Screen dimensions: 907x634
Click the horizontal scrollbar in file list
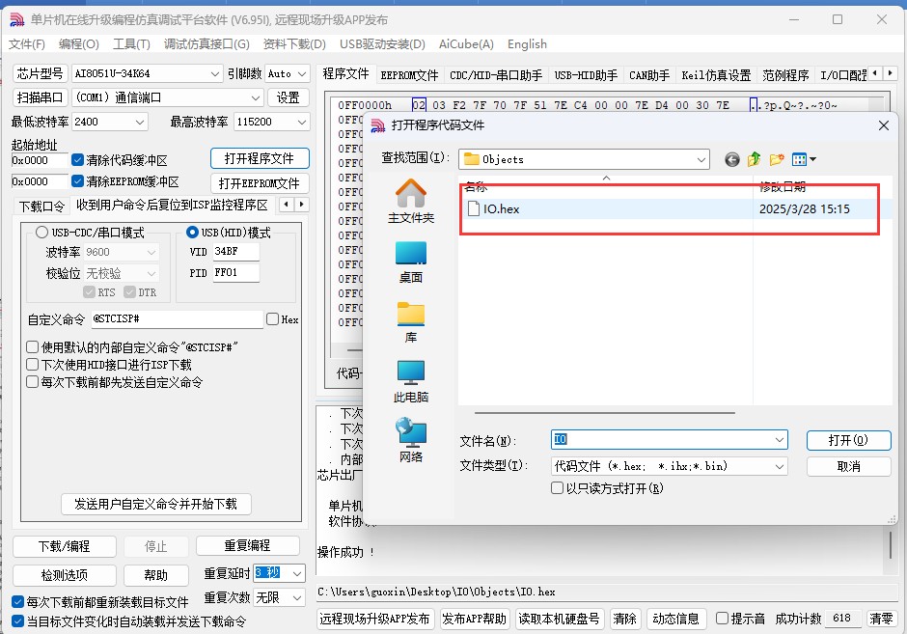click(x=604, y=413)
